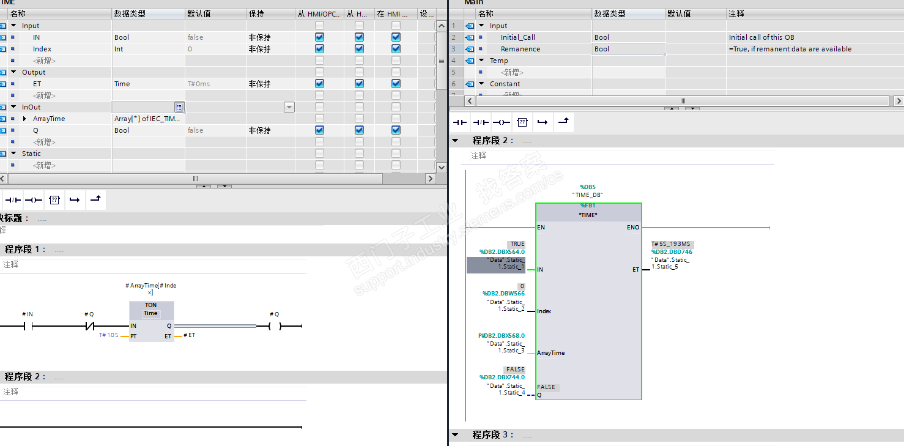
Task: Close the branch in Main toolbar
Action: [563, 122]
